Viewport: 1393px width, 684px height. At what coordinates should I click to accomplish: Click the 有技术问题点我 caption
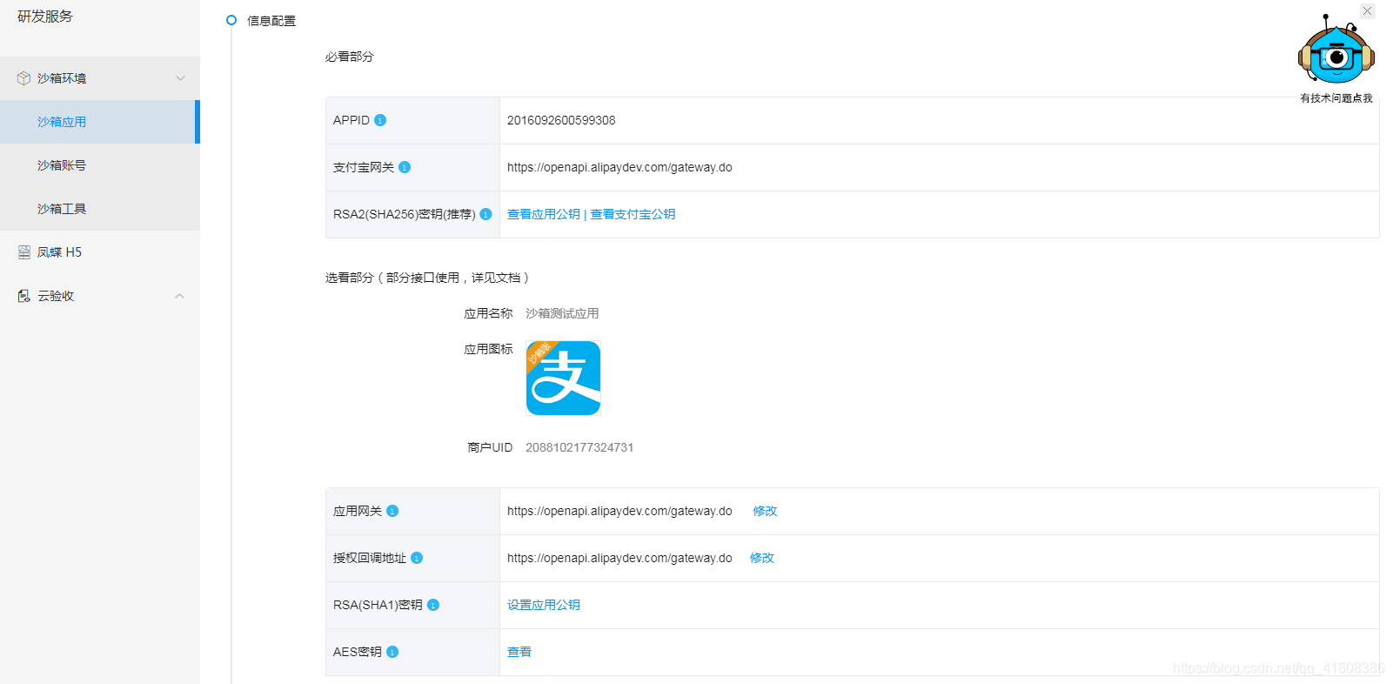tap(1336, 98)
